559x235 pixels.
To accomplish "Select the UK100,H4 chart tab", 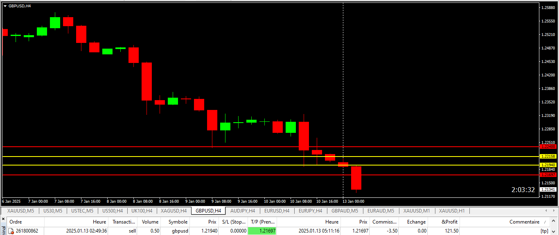I will 142,211.
